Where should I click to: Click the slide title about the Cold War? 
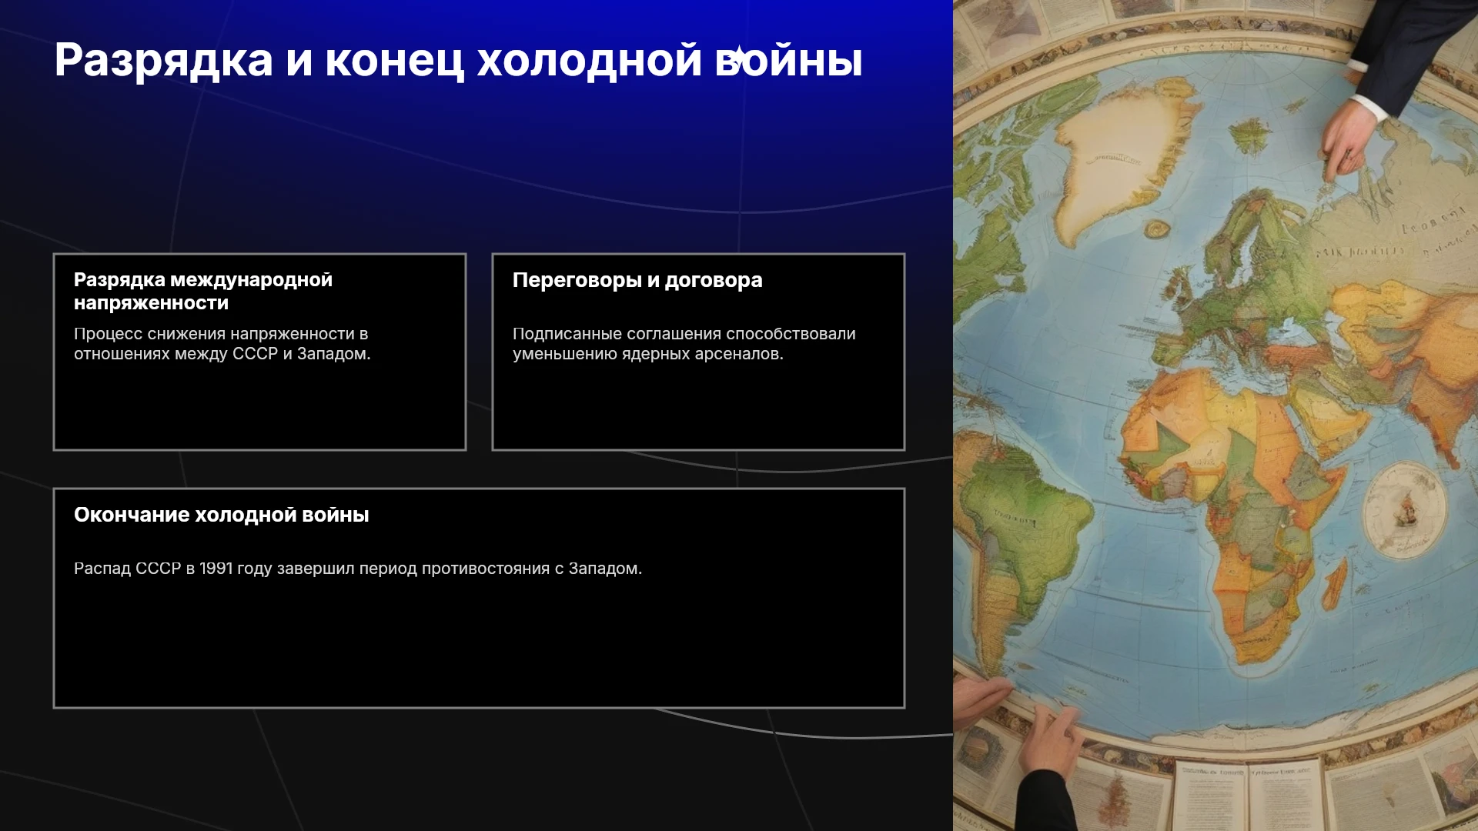(458, 60)
